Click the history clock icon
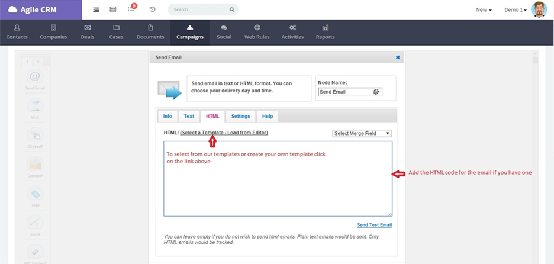 152,9
